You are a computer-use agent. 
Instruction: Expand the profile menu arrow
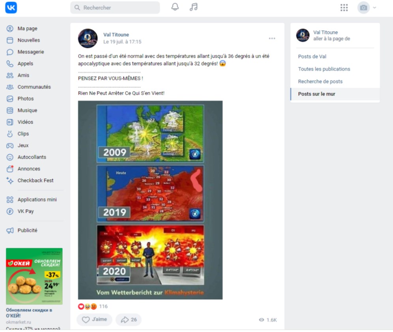374,8
